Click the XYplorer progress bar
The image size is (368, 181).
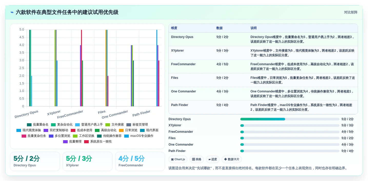coord(290,125)
